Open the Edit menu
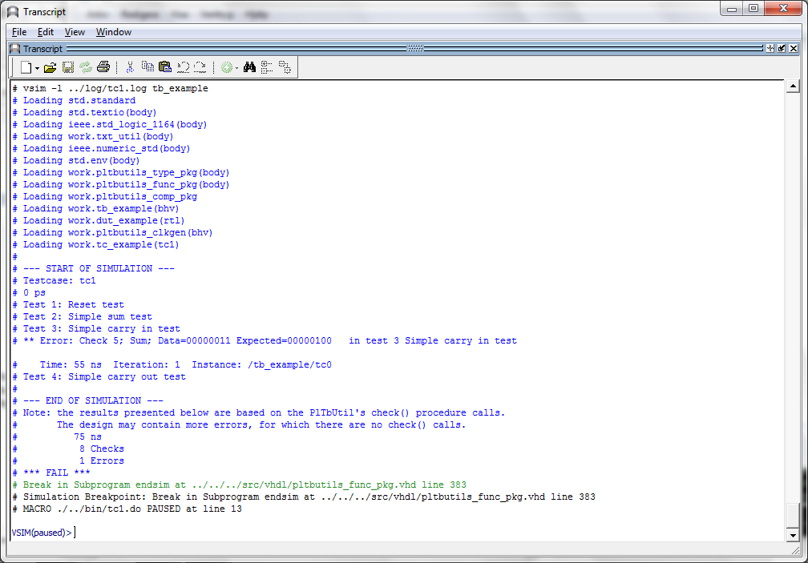 point(46,32)
